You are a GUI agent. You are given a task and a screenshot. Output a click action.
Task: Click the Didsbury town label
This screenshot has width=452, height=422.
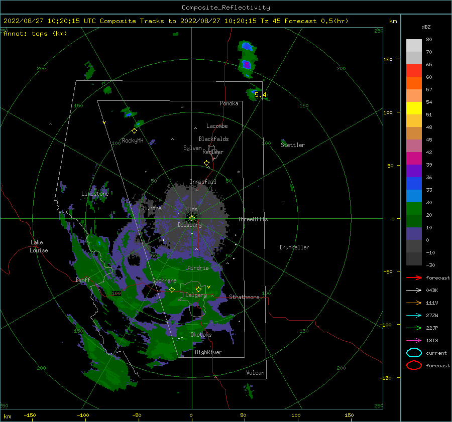click(x=189, y=225)
